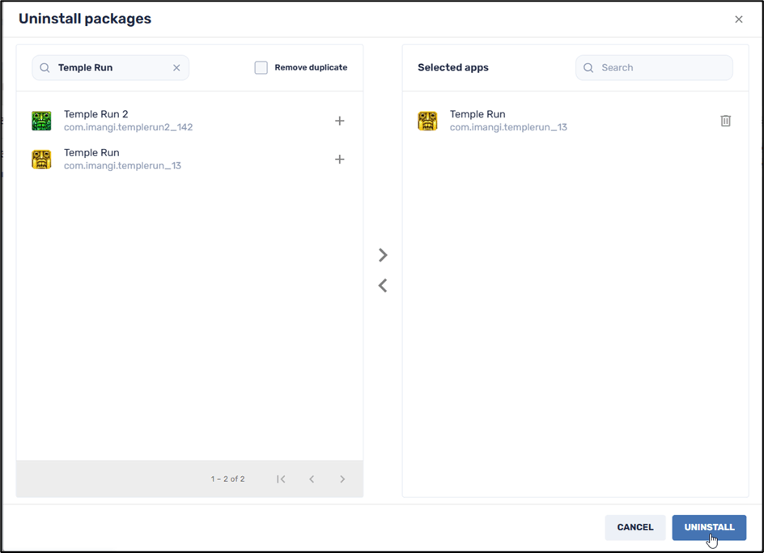Click the plus icon beside Temple Run 2
This screenshot has width=764, height=553.
pos(340,121)
